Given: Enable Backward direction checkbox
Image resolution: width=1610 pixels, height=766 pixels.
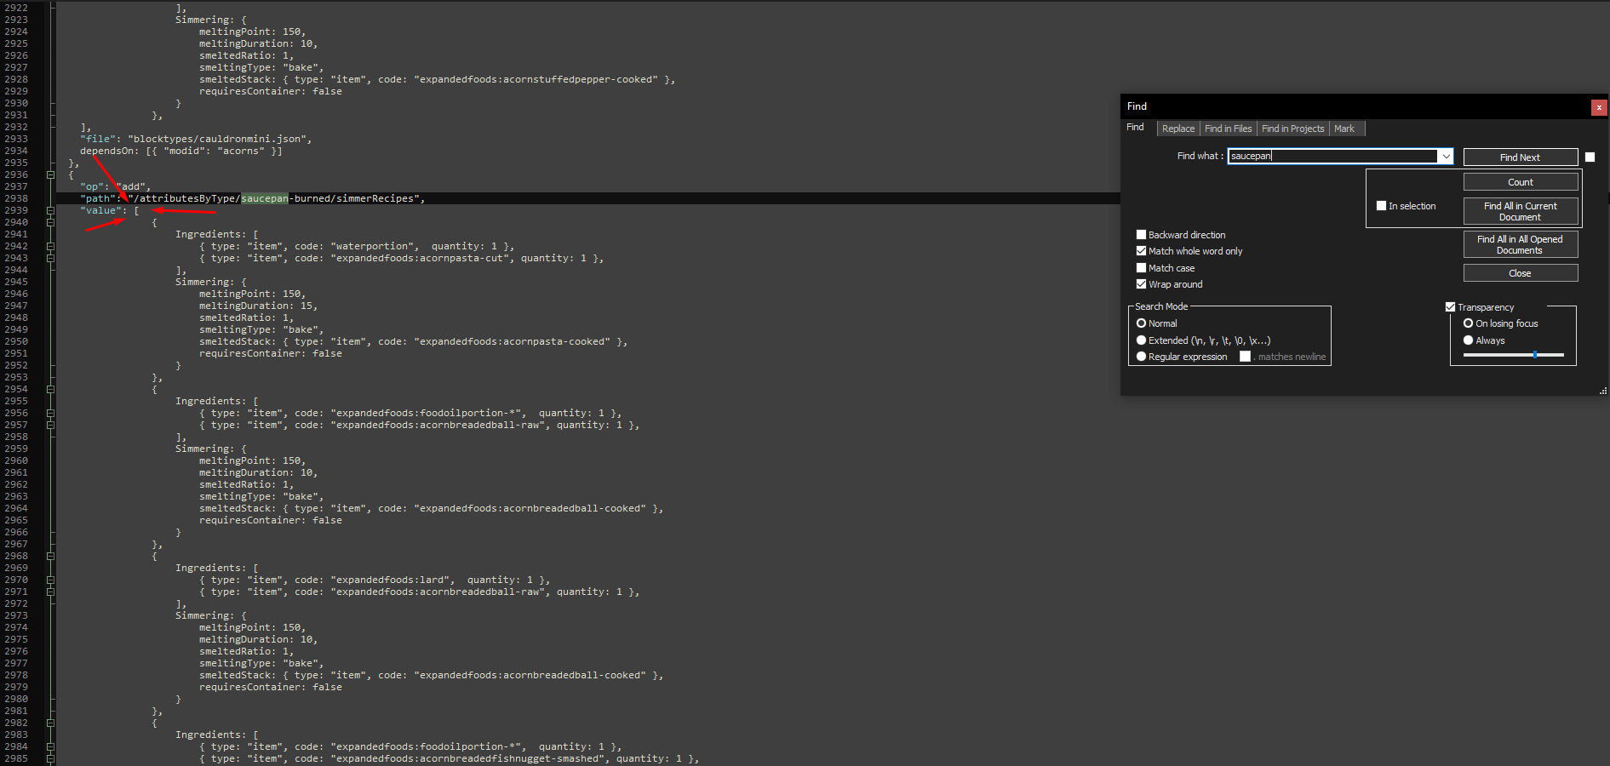Looking at the screenshot, I should 1141,235.
